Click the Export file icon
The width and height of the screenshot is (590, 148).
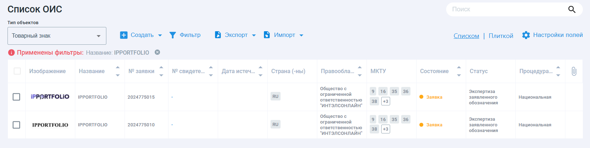(218, 35)
